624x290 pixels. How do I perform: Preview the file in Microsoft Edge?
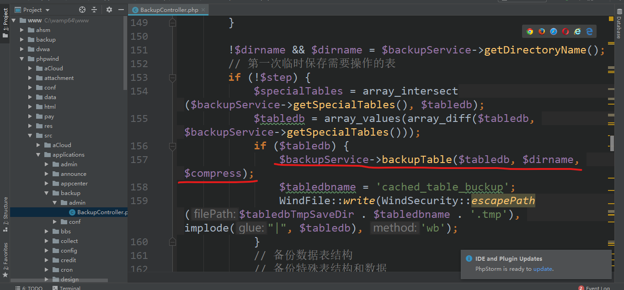point(589,32)
